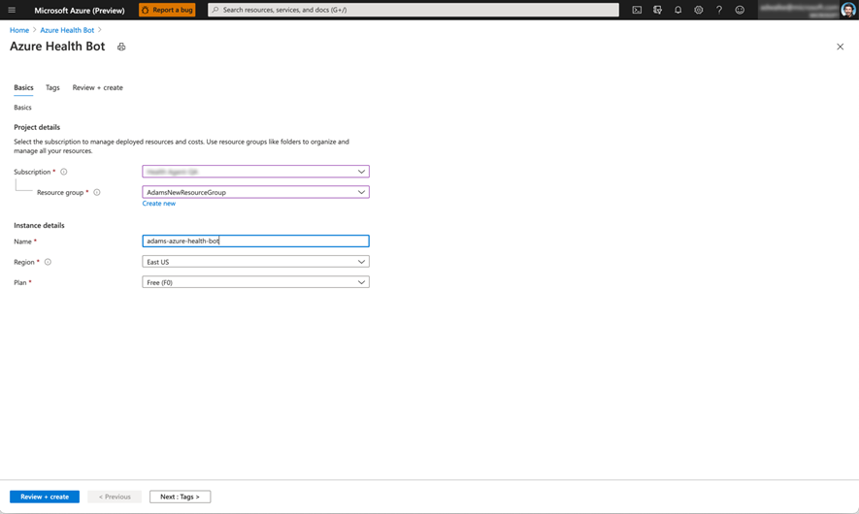The width and height of the screenshot is (859, 514).
Task: Focus the Search resources search box
Action: (x=413, y=10)
